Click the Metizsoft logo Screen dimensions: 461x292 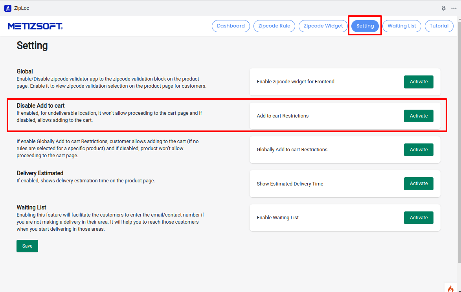point(35,26)
